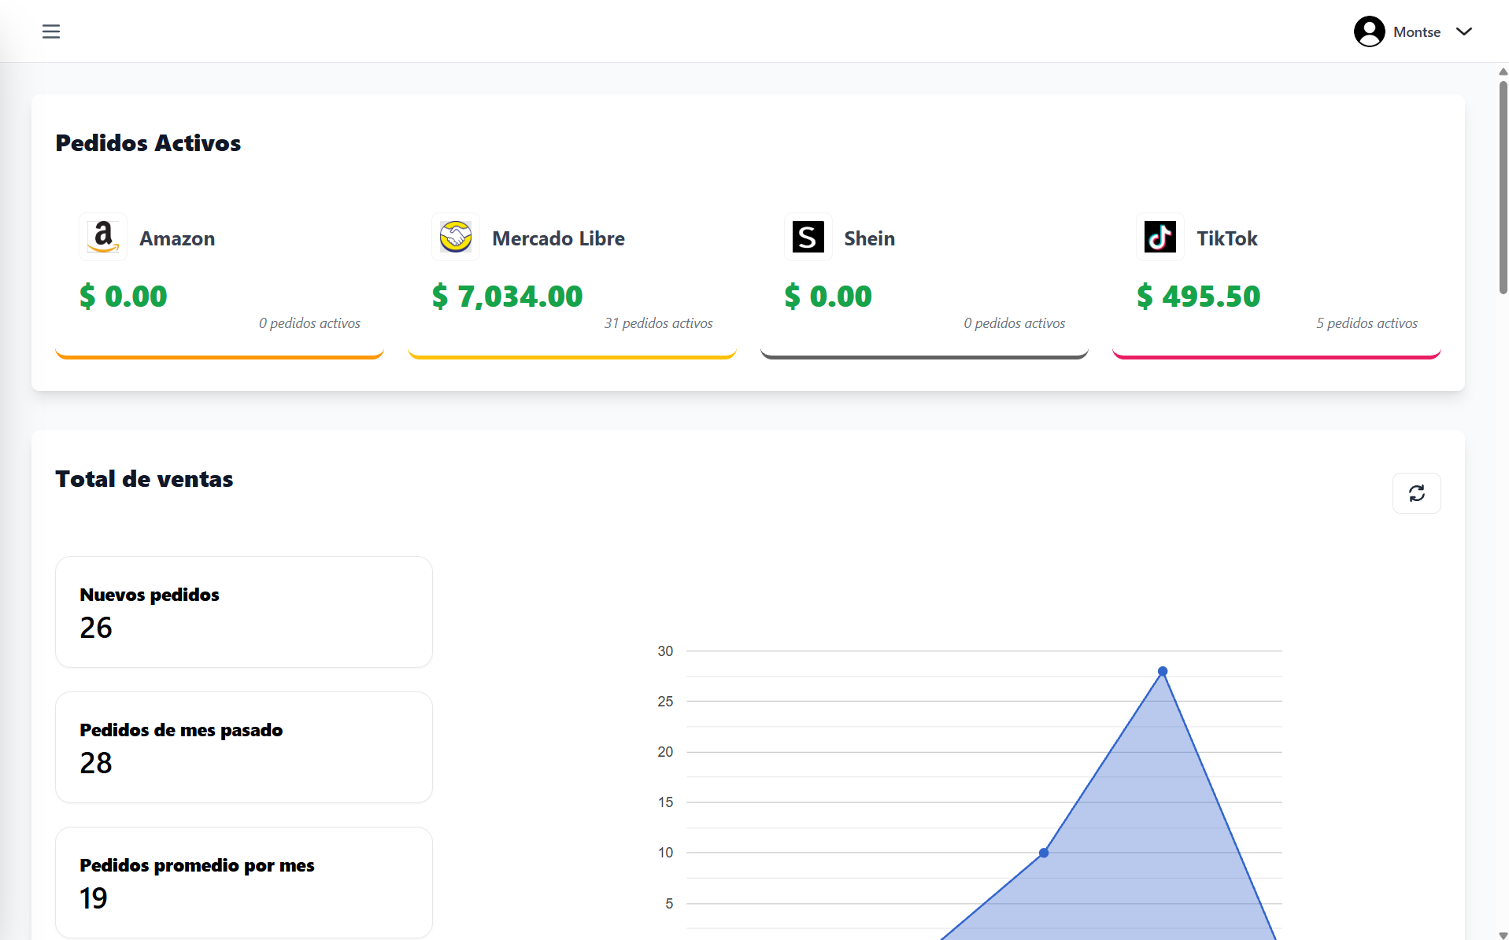Image resolution: width=1509 pixels, height=940 pixels.
Task: Click the Shein $ 0.00 amount
Action: 828,297
